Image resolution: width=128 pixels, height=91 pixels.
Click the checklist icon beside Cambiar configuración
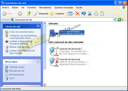(7, 51)
